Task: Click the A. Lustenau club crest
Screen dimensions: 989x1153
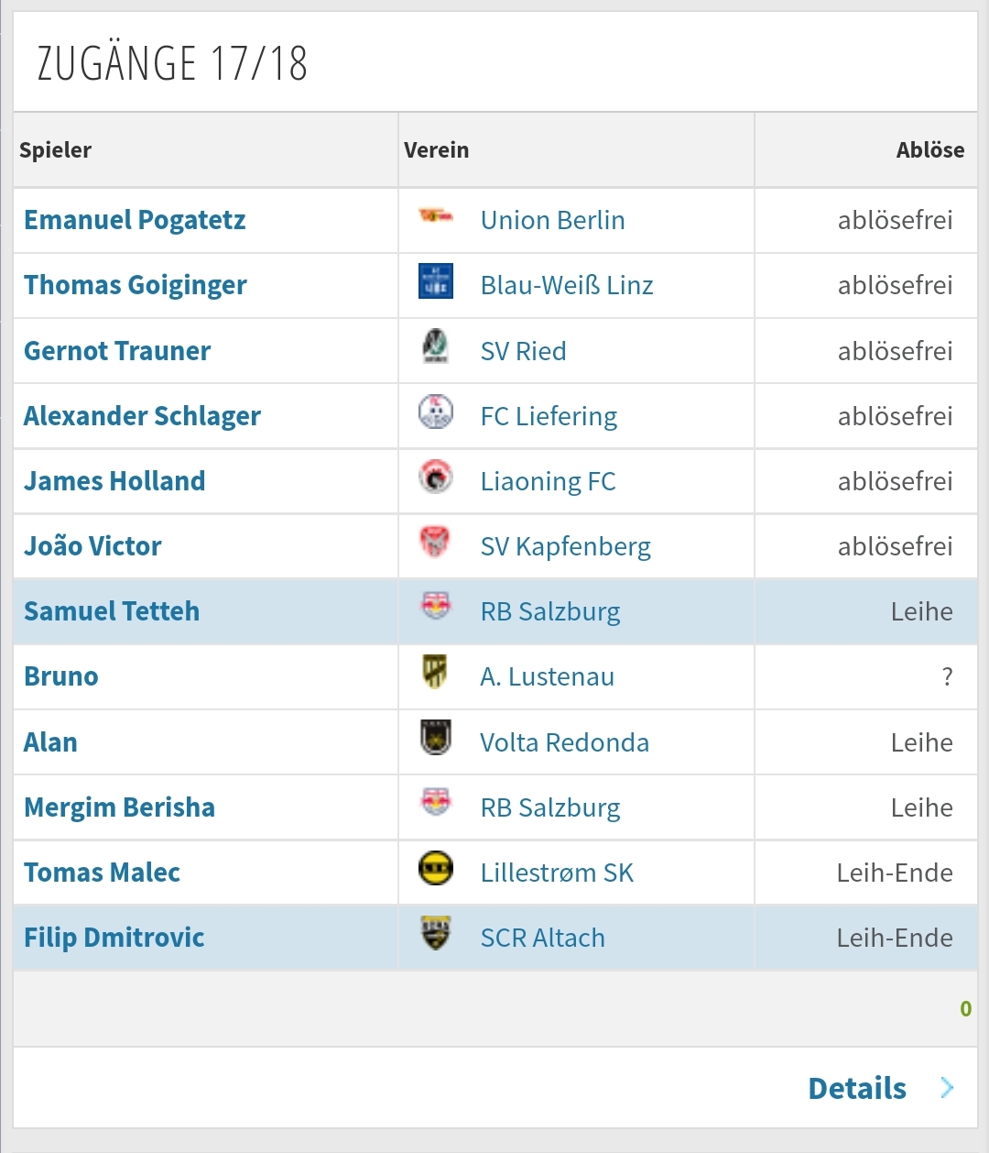Action: 436,672
